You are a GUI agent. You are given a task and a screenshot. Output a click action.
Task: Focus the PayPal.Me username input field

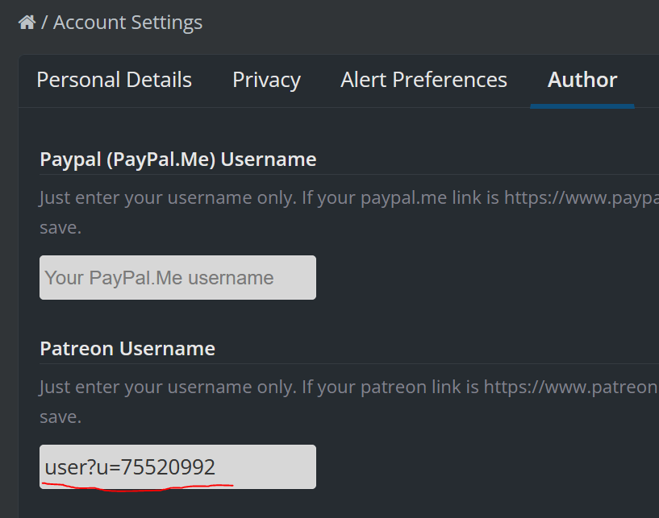coord(177,277)
